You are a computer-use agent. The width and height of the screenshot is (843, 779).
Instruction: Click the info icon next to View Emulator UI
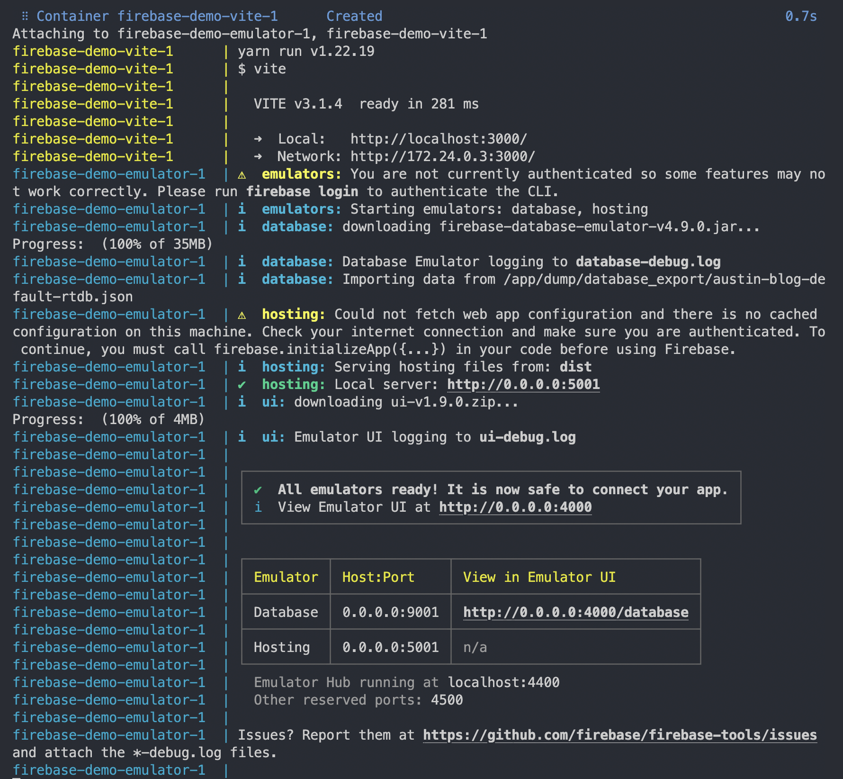(x=259, y=507)
